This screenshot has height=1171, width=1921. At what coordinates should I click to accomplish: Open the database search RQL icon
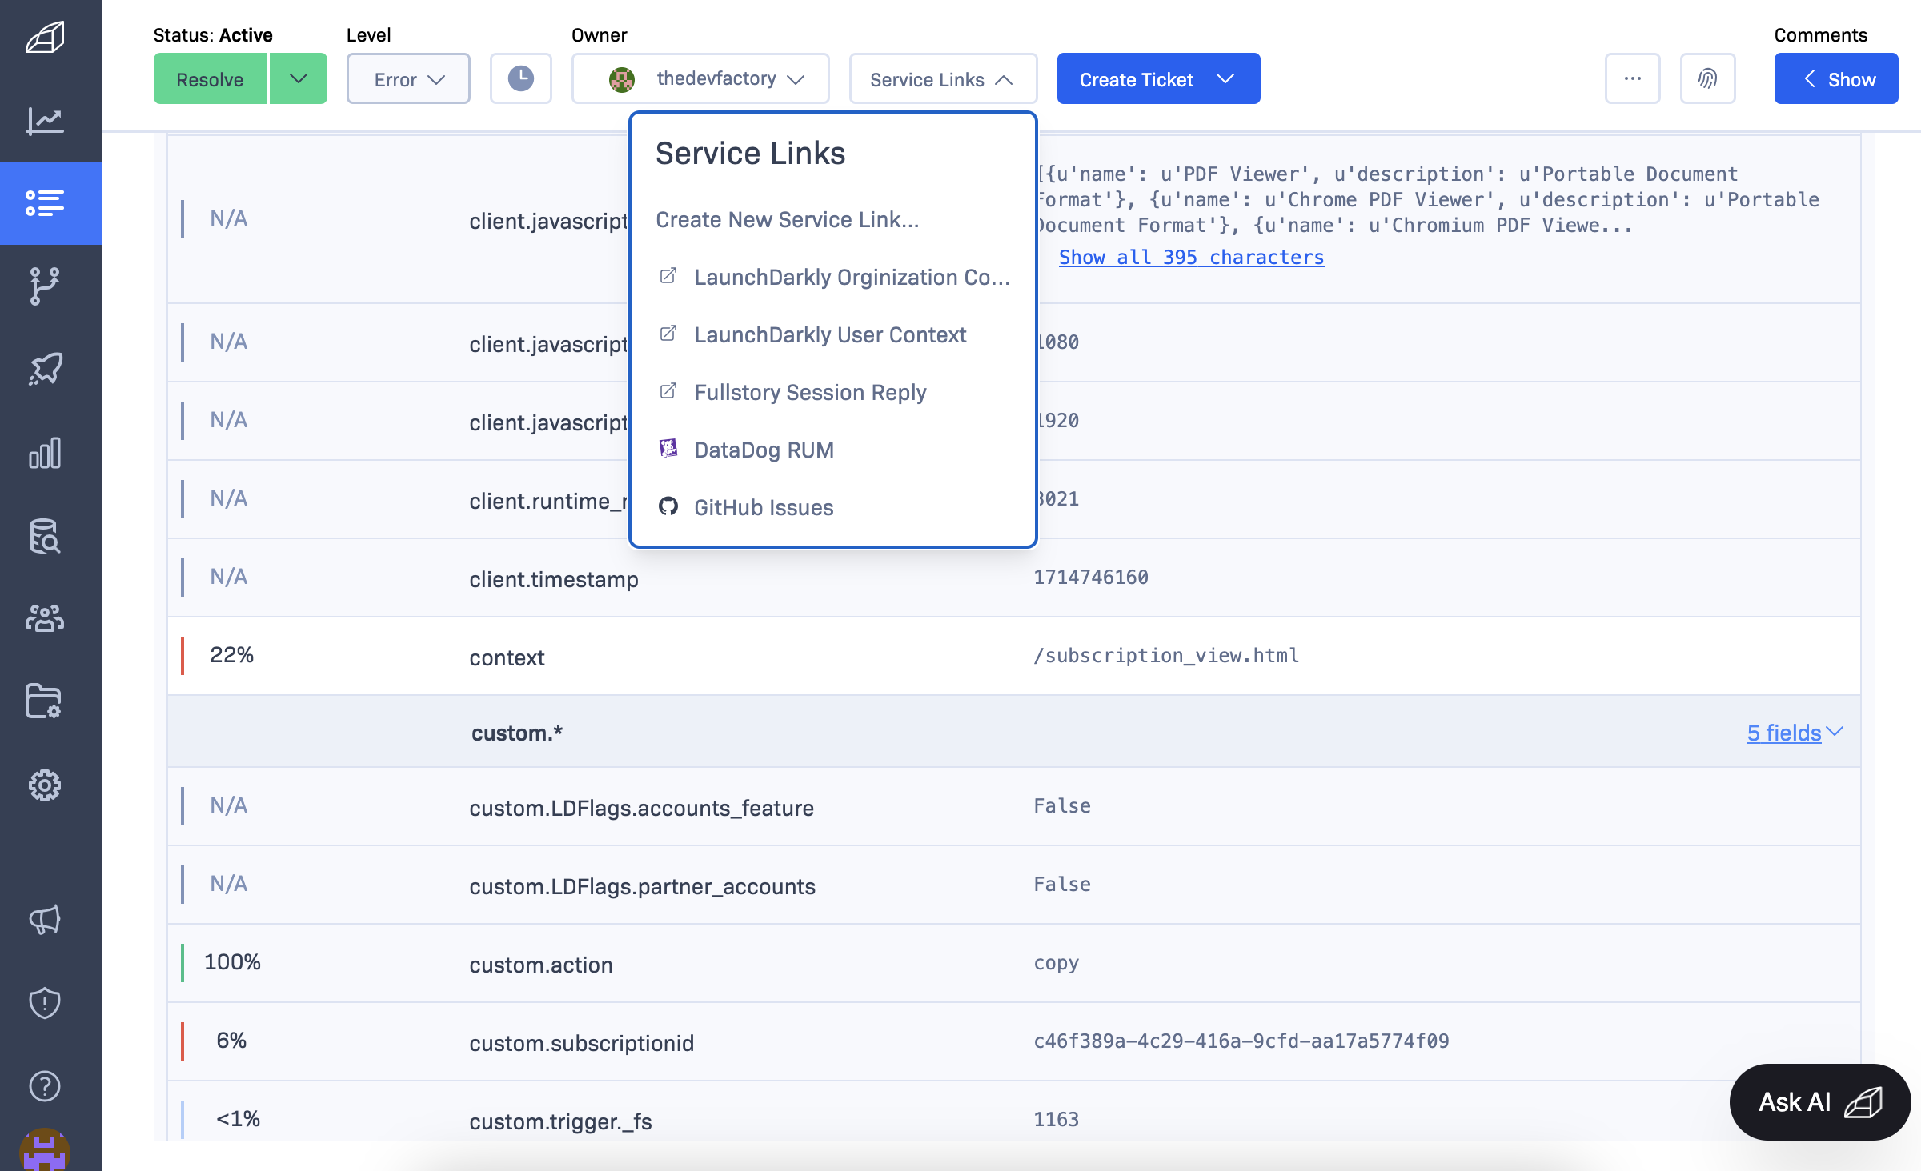click(x=45, y=536)
